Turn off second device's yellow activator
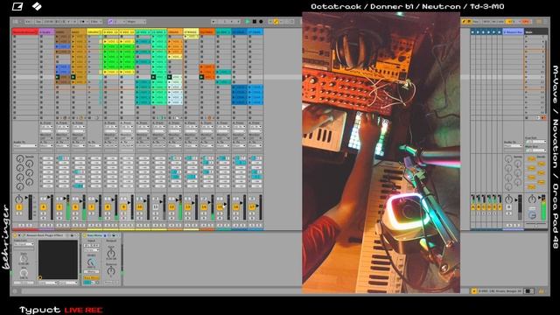 coord(85,235)
